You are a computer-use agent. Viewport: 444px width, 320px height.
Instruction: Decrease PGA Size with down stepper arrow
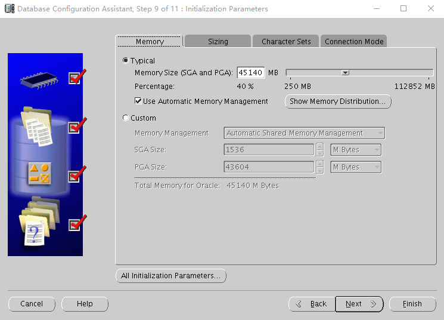tap(320, 171)
